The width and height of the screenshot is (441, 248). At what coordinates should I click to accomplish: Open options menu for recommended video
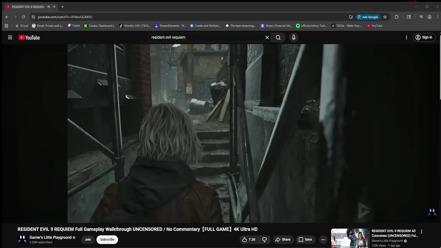click(x=421, y=232)
